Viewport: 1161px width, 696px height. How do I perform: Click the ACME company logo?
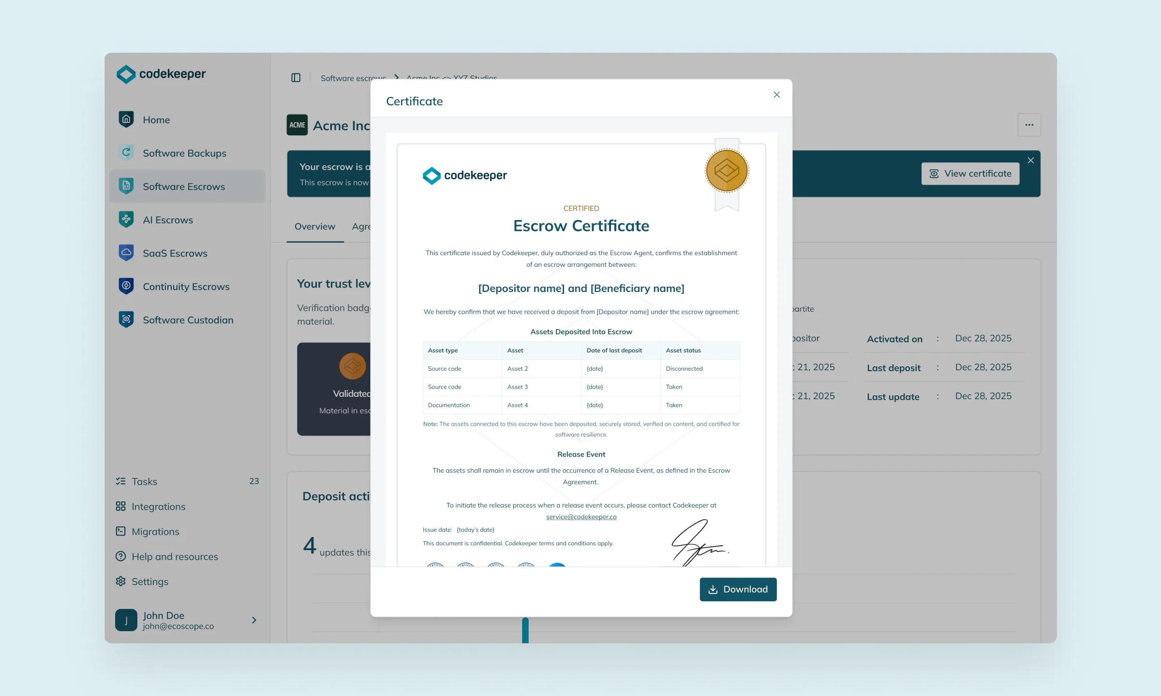[297, 125]
